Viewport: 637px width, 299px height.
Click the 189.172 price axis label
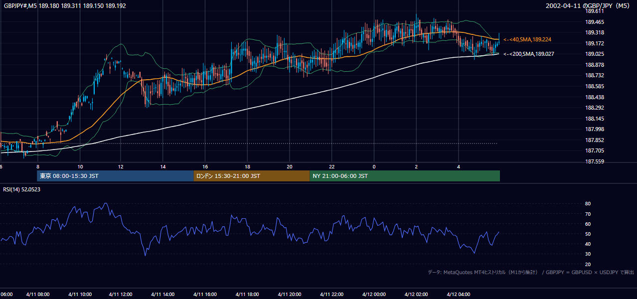click(x=595, y=43)
